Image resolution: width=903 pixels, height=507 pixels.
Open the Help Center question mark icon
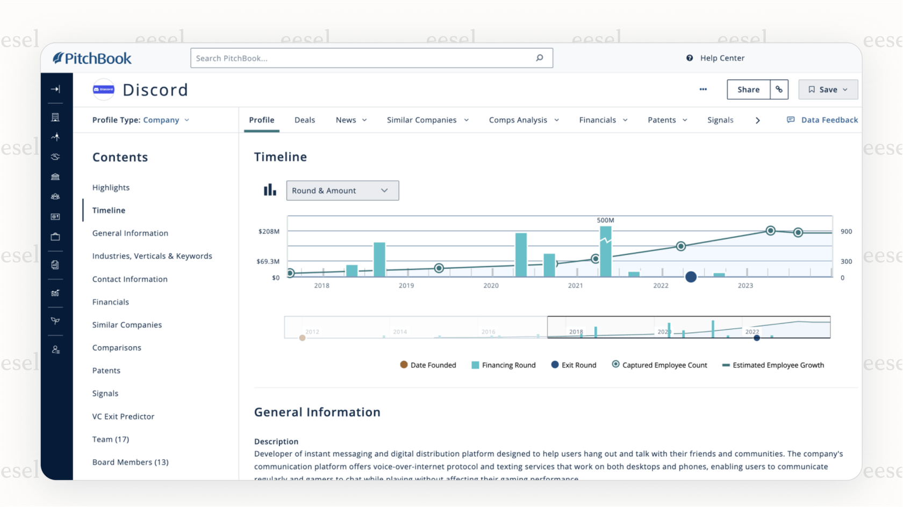click(690, 58)
